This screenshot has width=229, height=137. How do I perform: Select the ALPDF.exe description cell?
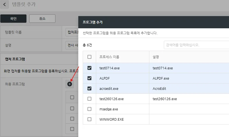pos(189,78)
